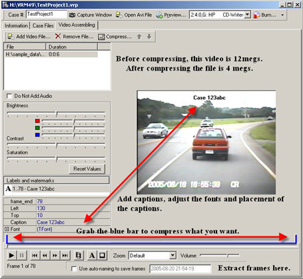This screenshot has width=303, height=279.
Task: Select the H:\sample_data file row
Action: pyautogui.click(x=51, y=55)
